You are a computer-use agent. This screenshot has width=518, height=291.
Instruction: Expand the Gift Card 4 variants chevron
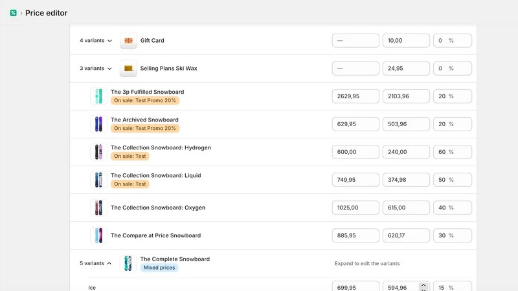coord(109,41)
